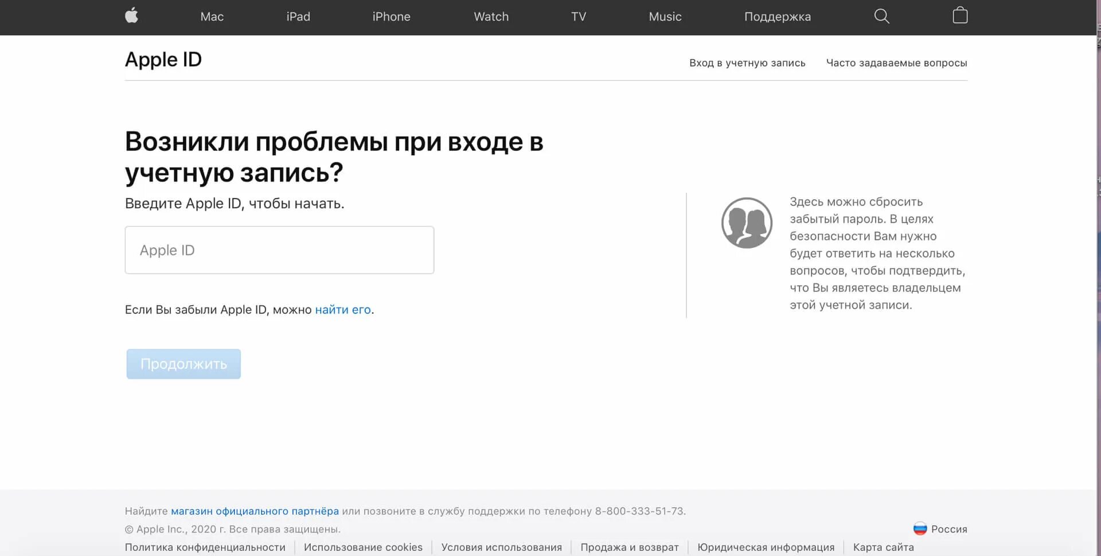Click the support phone number 8-800-333-51-73

pyautogui.click(x=639, y=511)
